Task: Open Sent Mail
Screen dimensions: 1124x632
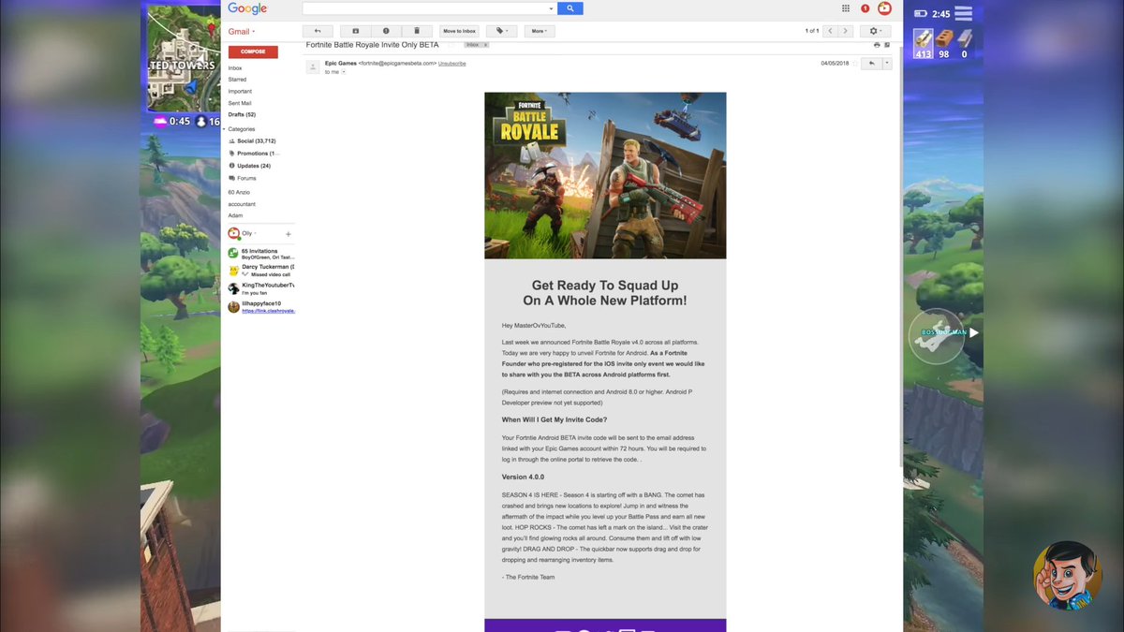Action: click(240, 103)
